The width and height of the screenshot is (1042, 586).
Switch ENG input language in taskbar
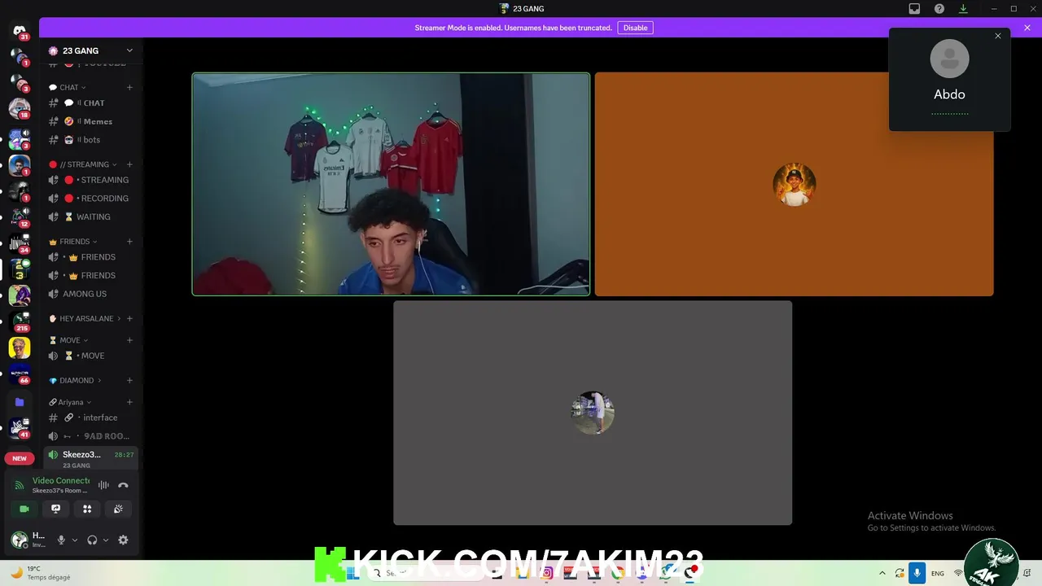[938, 573]
